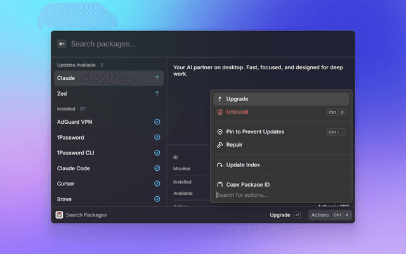Click the Installed label in details pane
The height and width of the screenshot is (254, 406).
pyautogui.click(x=182, y=182)
